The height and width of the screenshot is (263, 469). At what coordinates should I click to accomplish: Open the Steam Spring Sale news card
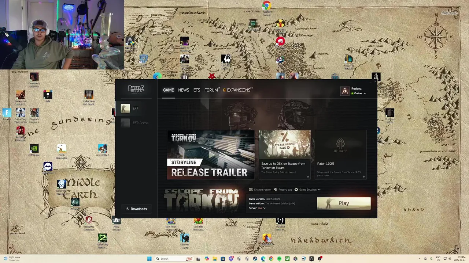(x=285, y=155)
